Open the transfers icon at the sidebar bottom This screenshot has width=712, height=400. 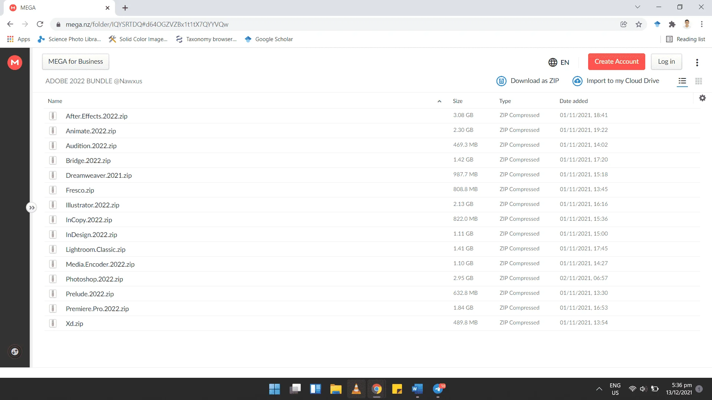pyautogui.click(x=15, y=351)
